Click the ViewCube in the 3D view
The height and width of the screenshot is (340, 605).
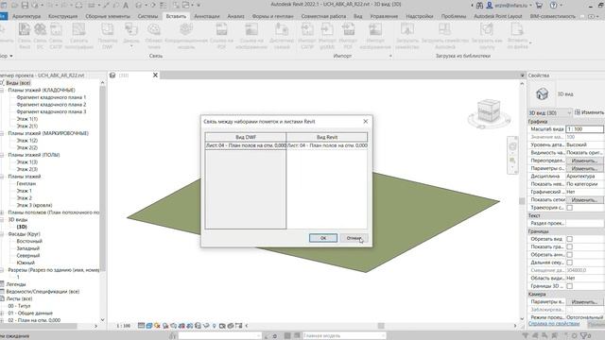point(489,111)
